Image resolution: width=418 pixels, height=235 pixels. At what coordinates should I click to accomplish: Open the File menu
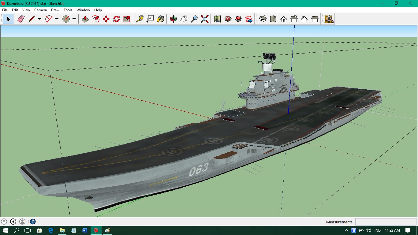[5, 10]
